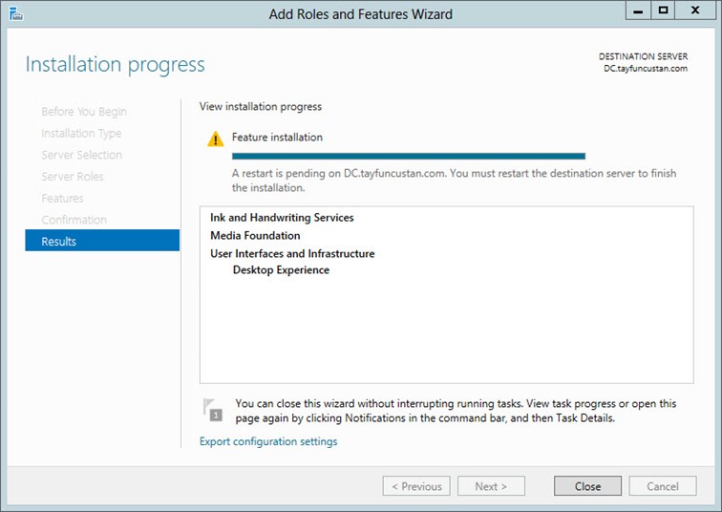Click the Previous button
Image resolution: width=722 pixels, height=512 pixels.
click(416, 486)
